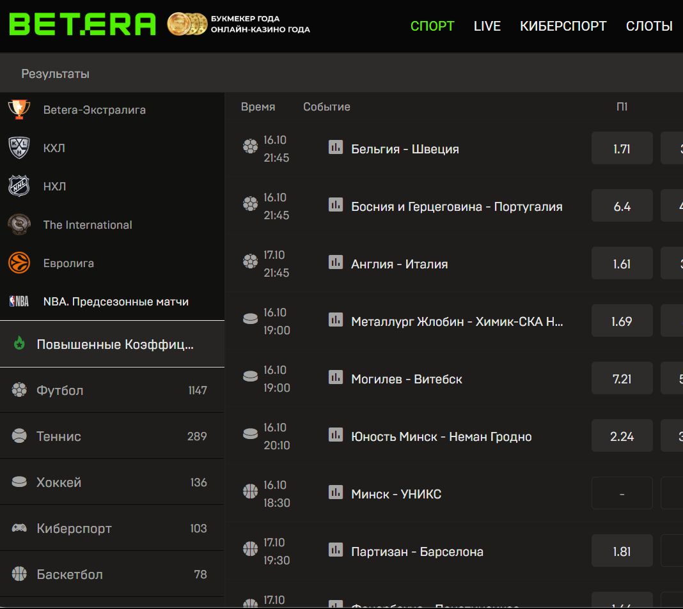Click the КХЛ shield logo icon
Image resolution: width=683 pixels, height=609 pixels.
[x=19, y=148]
